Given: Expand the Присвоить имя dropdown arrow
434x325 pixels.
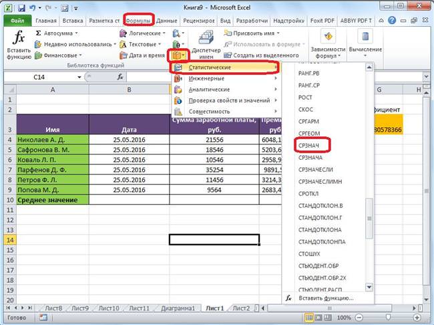Looking at the screenshot, I should 278,33.
